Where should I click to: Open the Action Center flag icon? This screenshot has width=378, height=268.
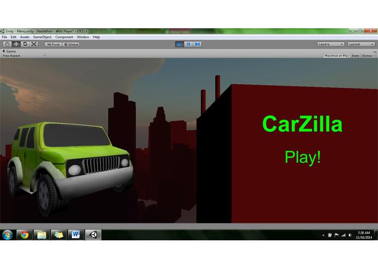(x=337, y=235)
